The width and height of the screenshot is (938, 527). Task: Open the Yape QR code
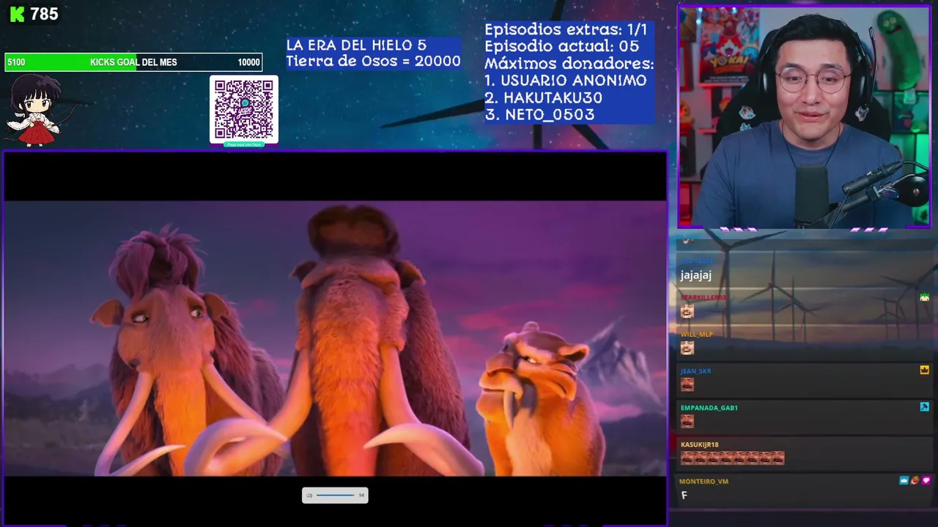[244, 108]
